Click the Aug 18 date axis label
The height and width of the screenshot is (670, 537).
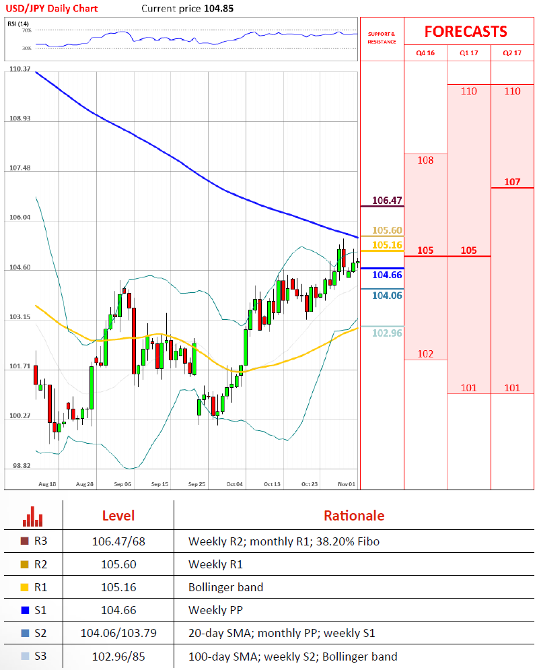click(47, 484)
